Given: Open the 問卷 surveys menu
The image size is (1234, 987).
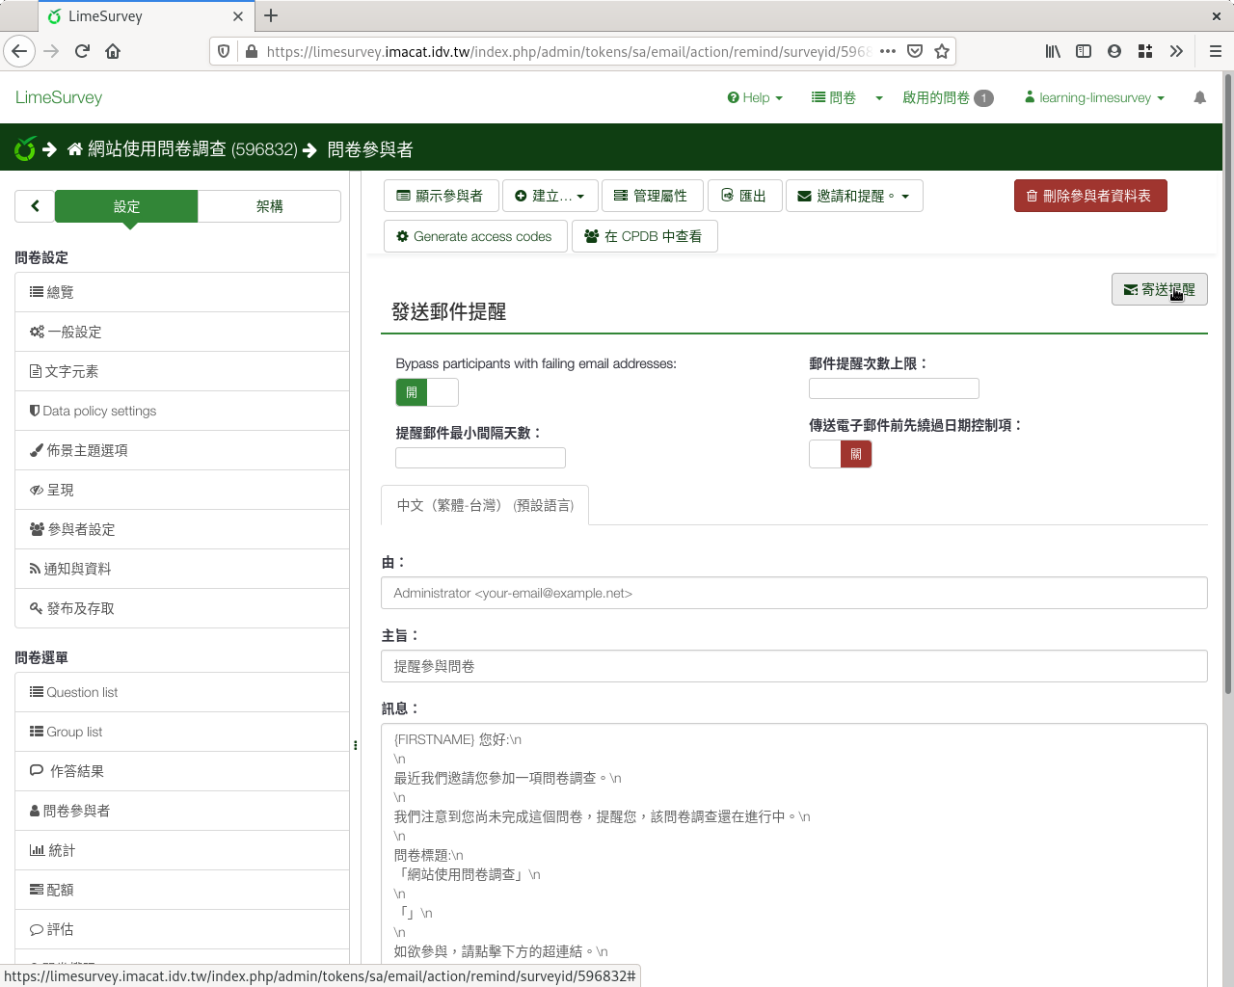Looking at the screenshot, I should 834,97.
